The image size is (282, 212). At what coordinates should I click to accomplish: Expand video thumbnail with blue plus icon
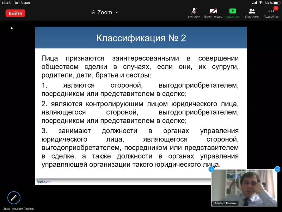coord(211,169)
